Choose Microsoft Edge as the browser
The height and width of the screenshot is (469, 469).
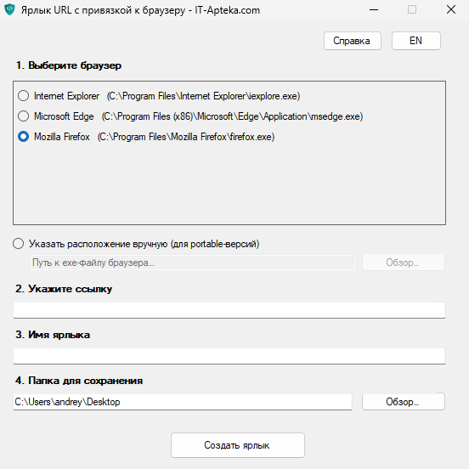[x=23, y=116]
